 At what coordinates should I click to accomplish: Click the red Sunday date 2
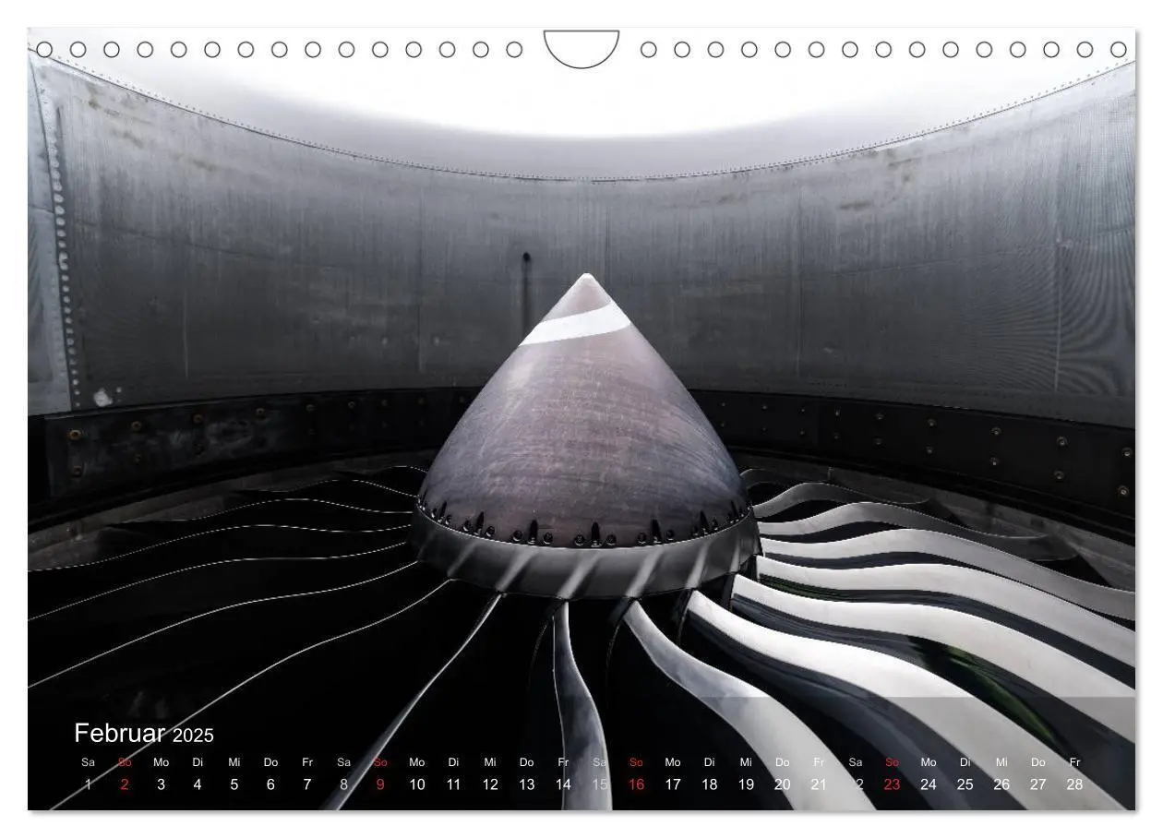[x=125, y=784]
